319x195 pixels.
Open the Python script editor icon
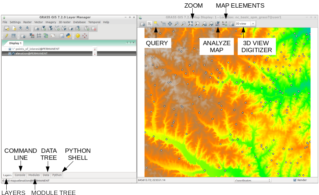click(68, 36)
